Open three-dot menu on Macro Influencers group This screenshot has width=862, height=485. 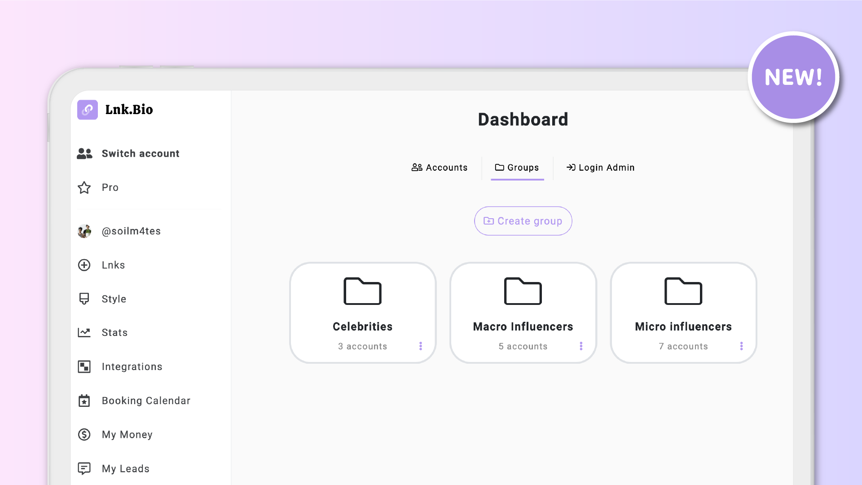point(581,346)
